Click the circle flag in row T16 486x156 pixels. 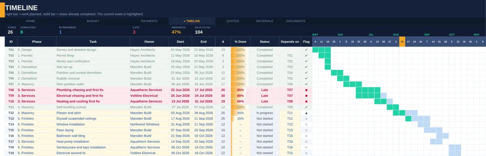tap(306, 136)
